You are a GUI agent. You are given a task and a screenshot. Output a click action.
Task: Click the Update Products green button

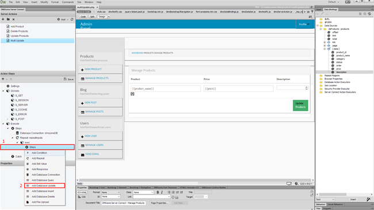[x=300, y=105]
